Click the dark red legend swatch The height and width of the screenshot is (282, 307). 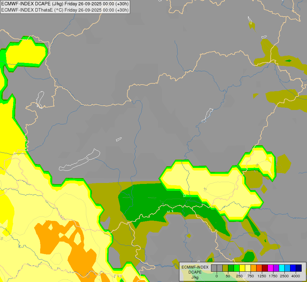[265, 268]
